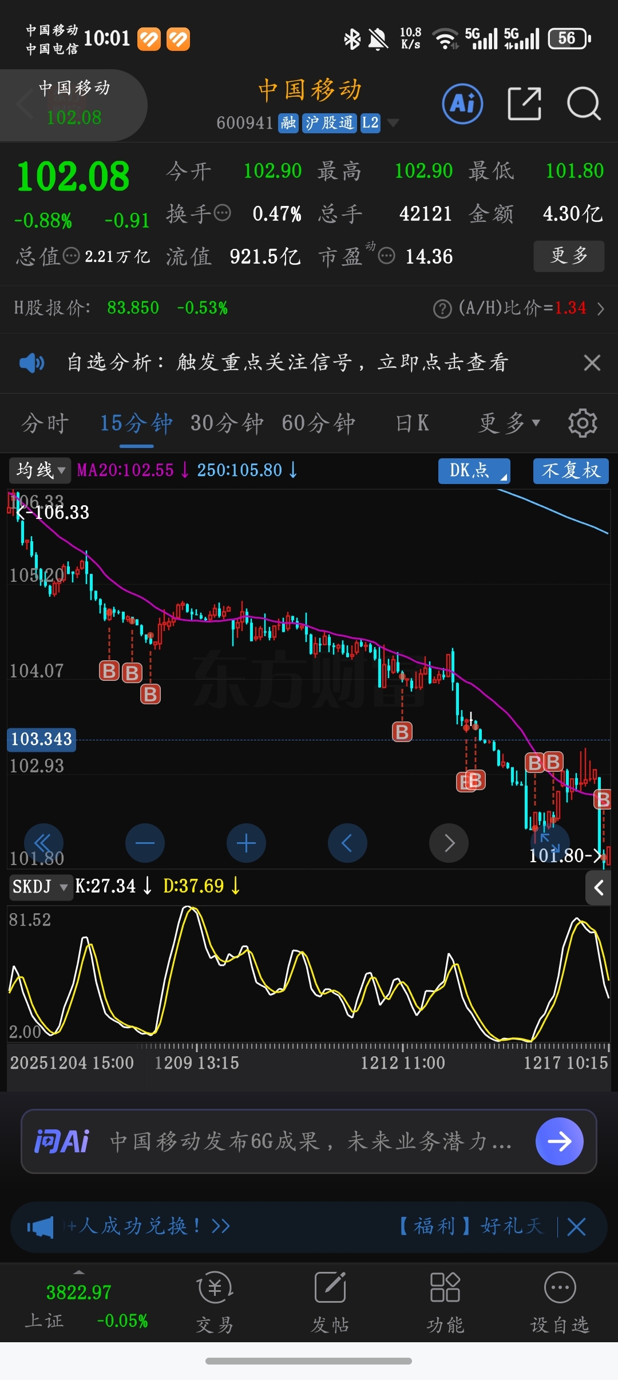
Task: Open 自选分析 signal message link
Action: click(288, 363)
